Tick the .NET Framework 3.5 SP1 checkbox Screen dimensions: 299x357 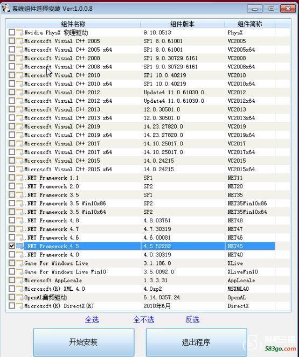[12, 195]
